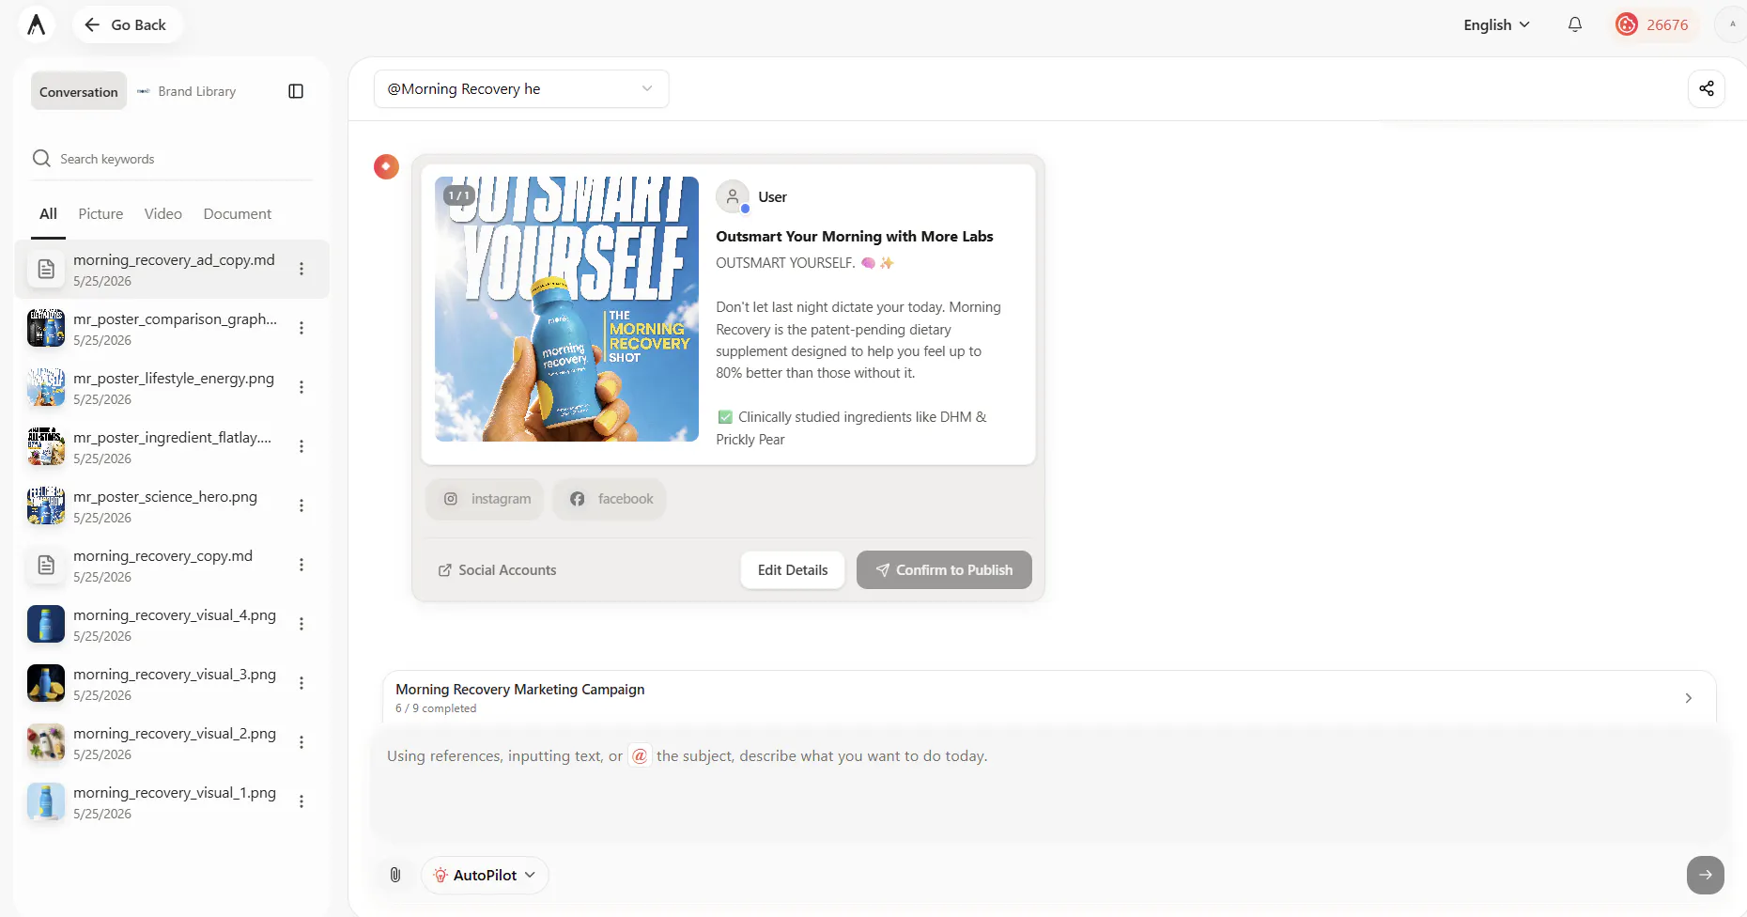1747x917 pixels.
Task: Open options for morning_recovery_copy.md
Action: (301, 565)
